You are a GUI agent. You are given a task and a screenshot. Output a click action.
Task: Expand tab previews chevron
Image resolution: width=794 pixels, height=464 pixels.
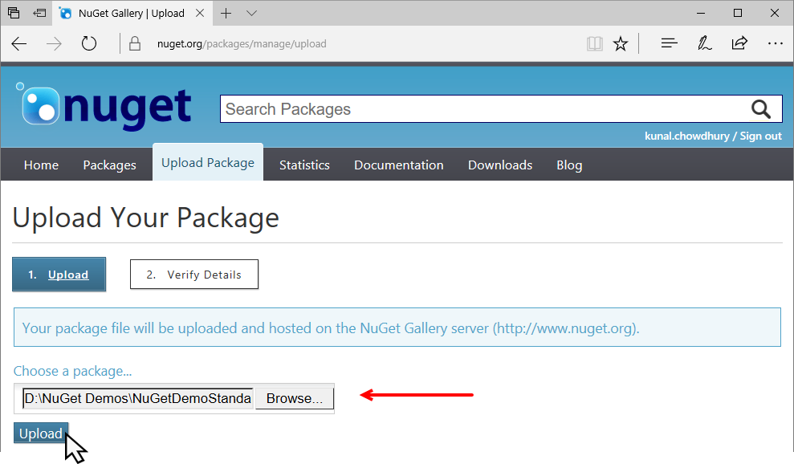[x=251, y=13]
